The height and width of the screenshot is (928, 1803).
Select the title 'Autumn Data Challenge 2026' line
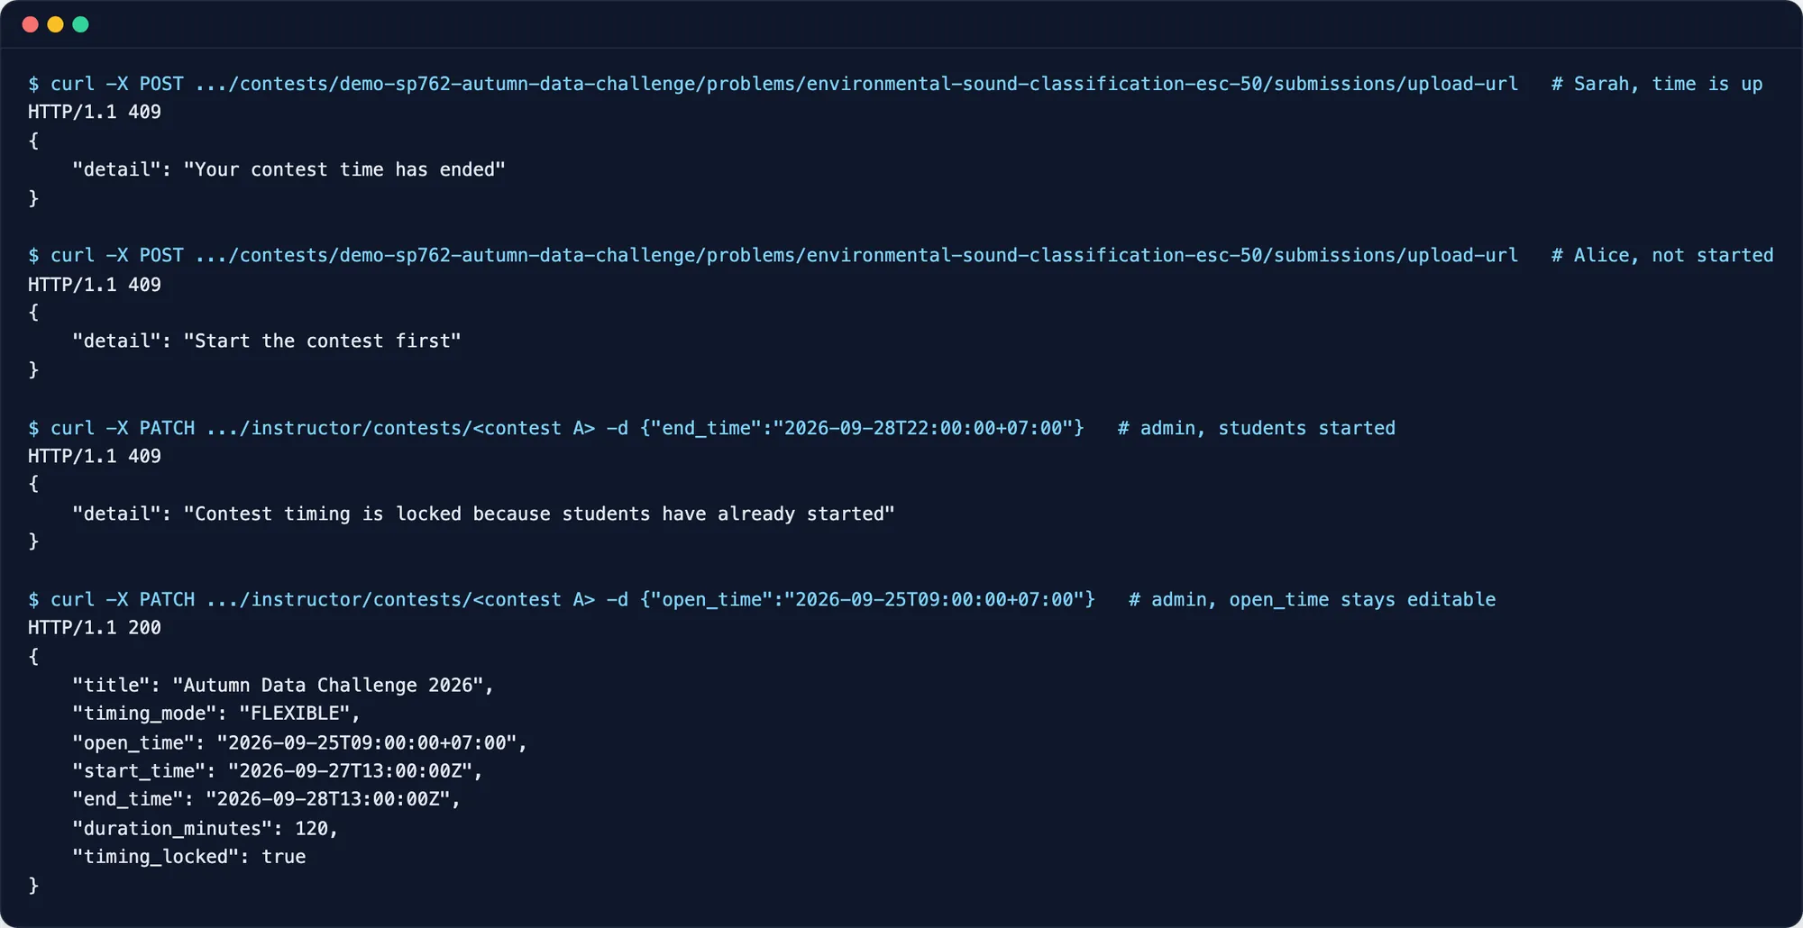[x=283, y=686]
